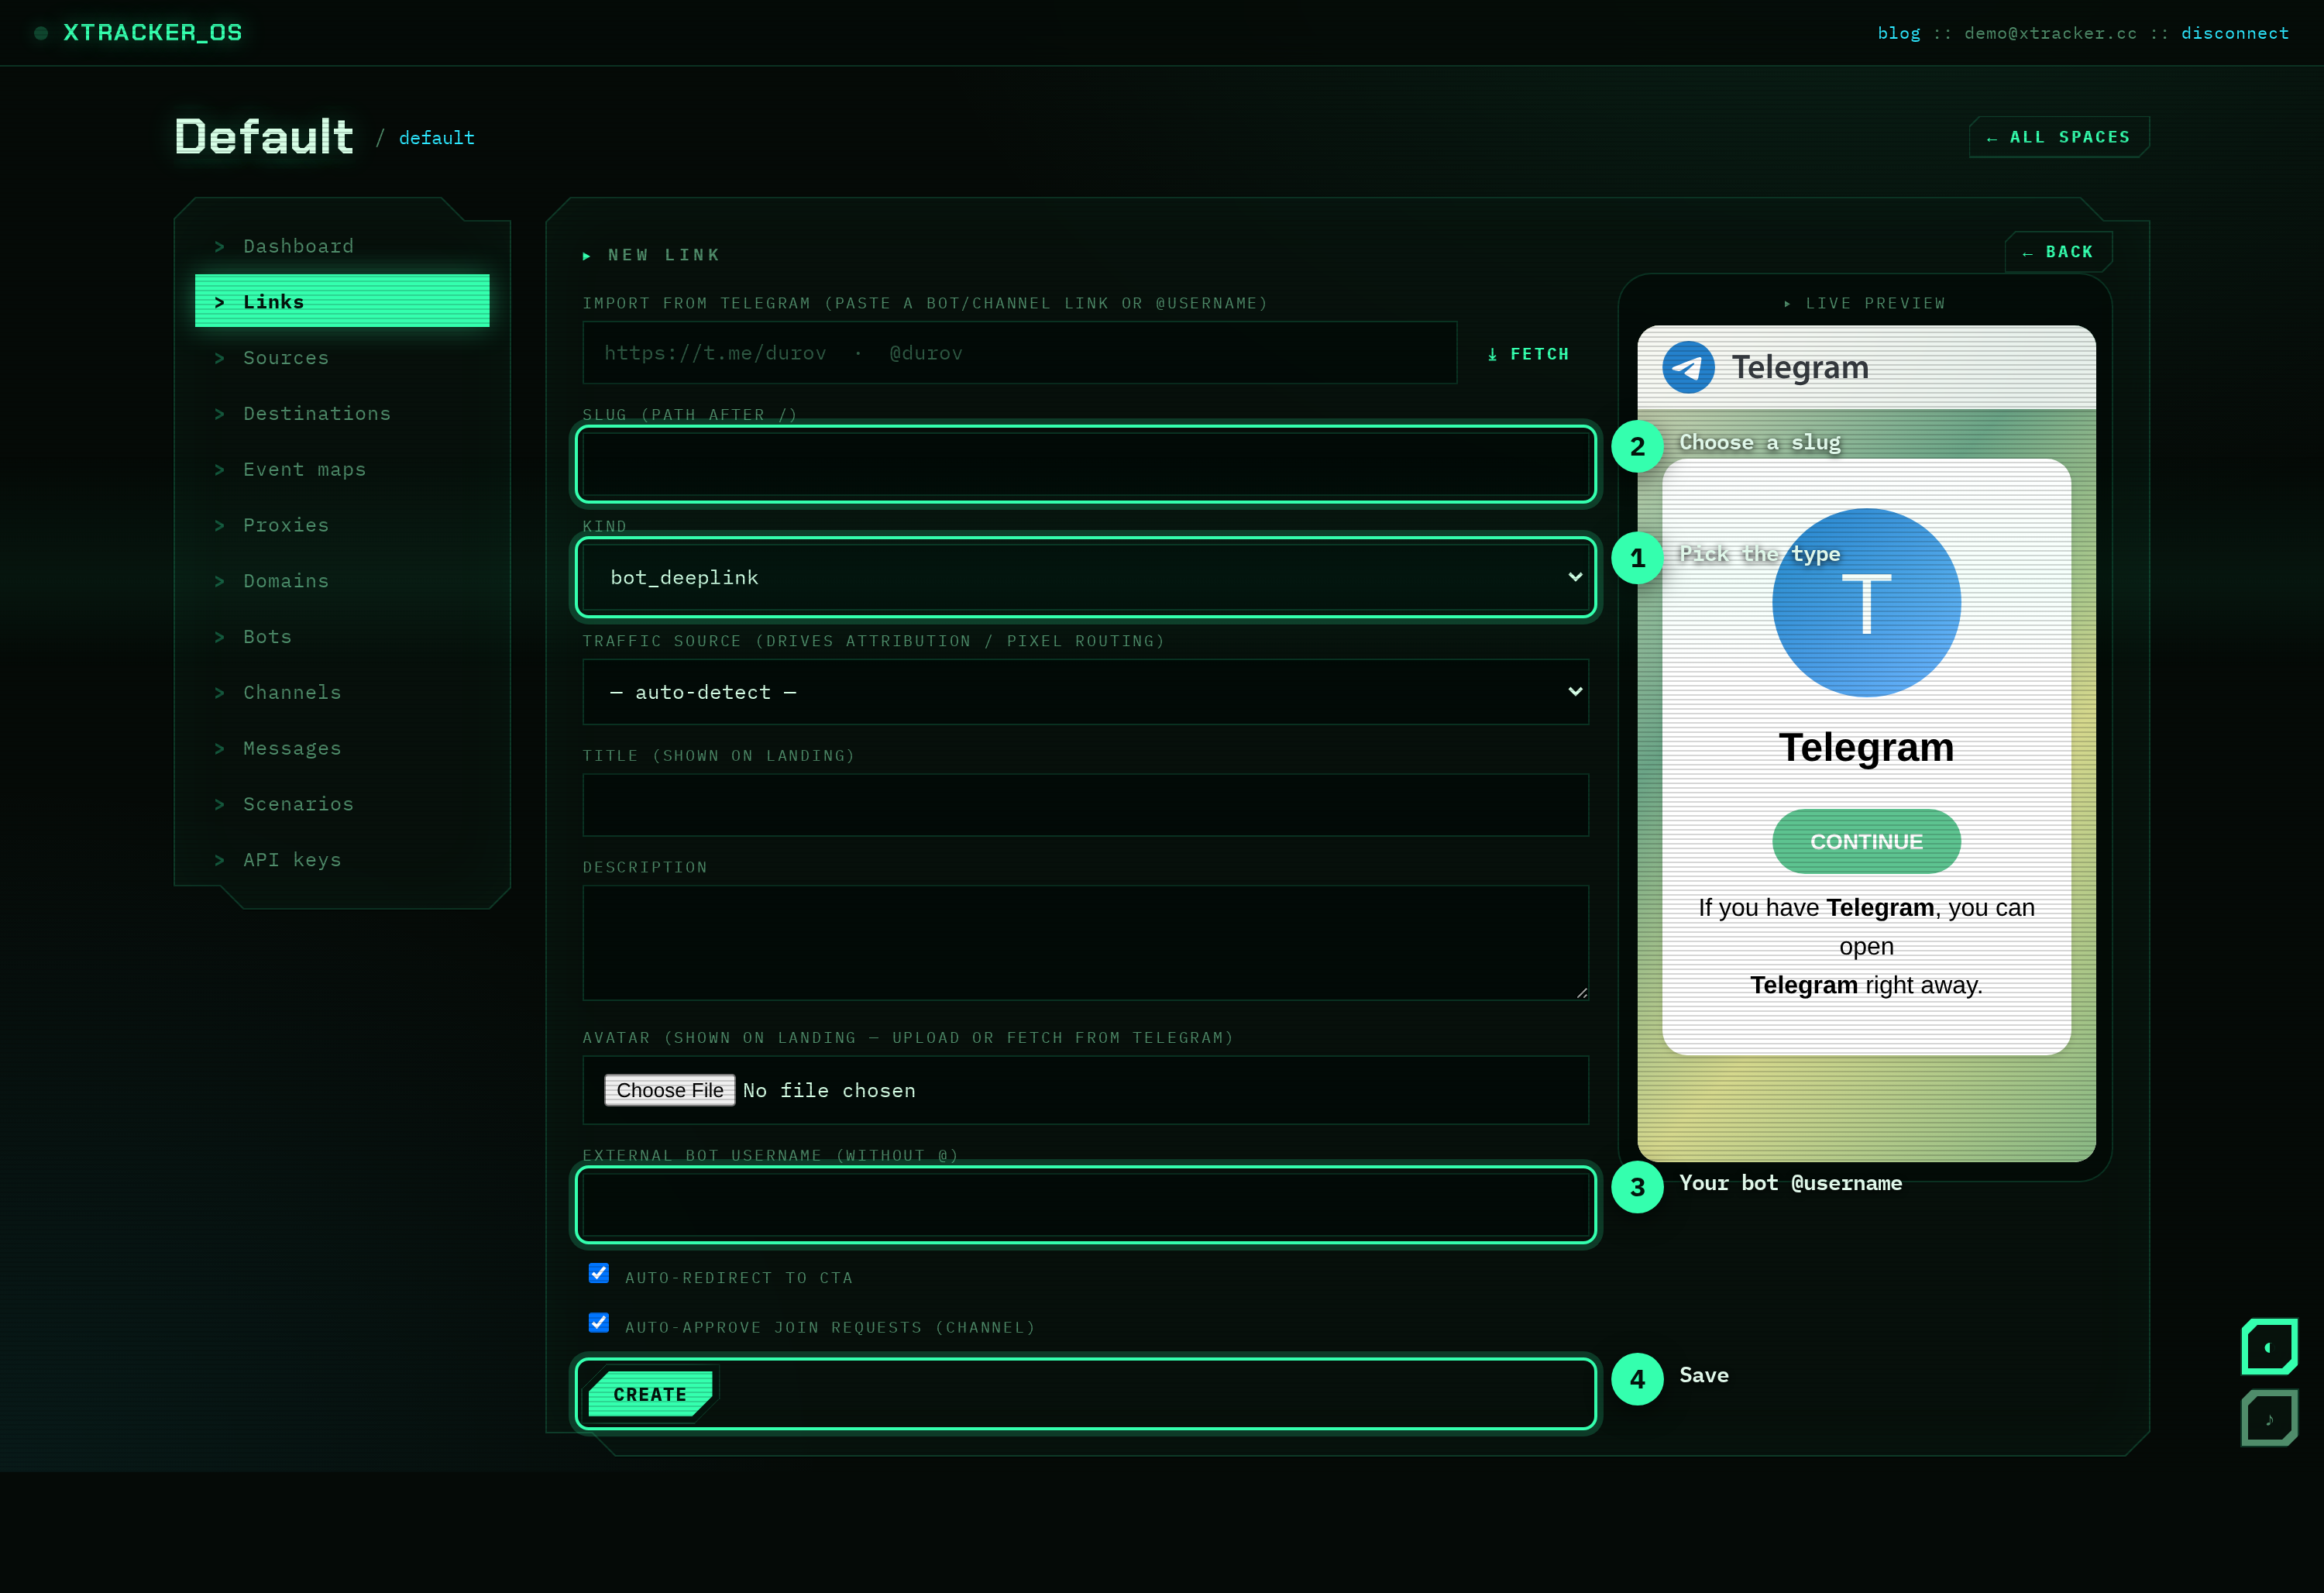
Task: Open the Kind bot_deeplink dropdown
Action: click(x=1085, y=577)
